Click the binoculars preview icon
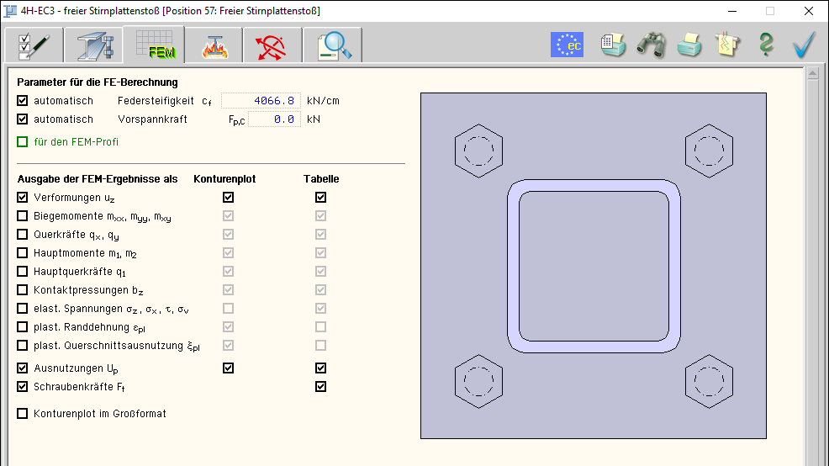The image size is (829, 466). pyautogui.click(x=651, y=45)
